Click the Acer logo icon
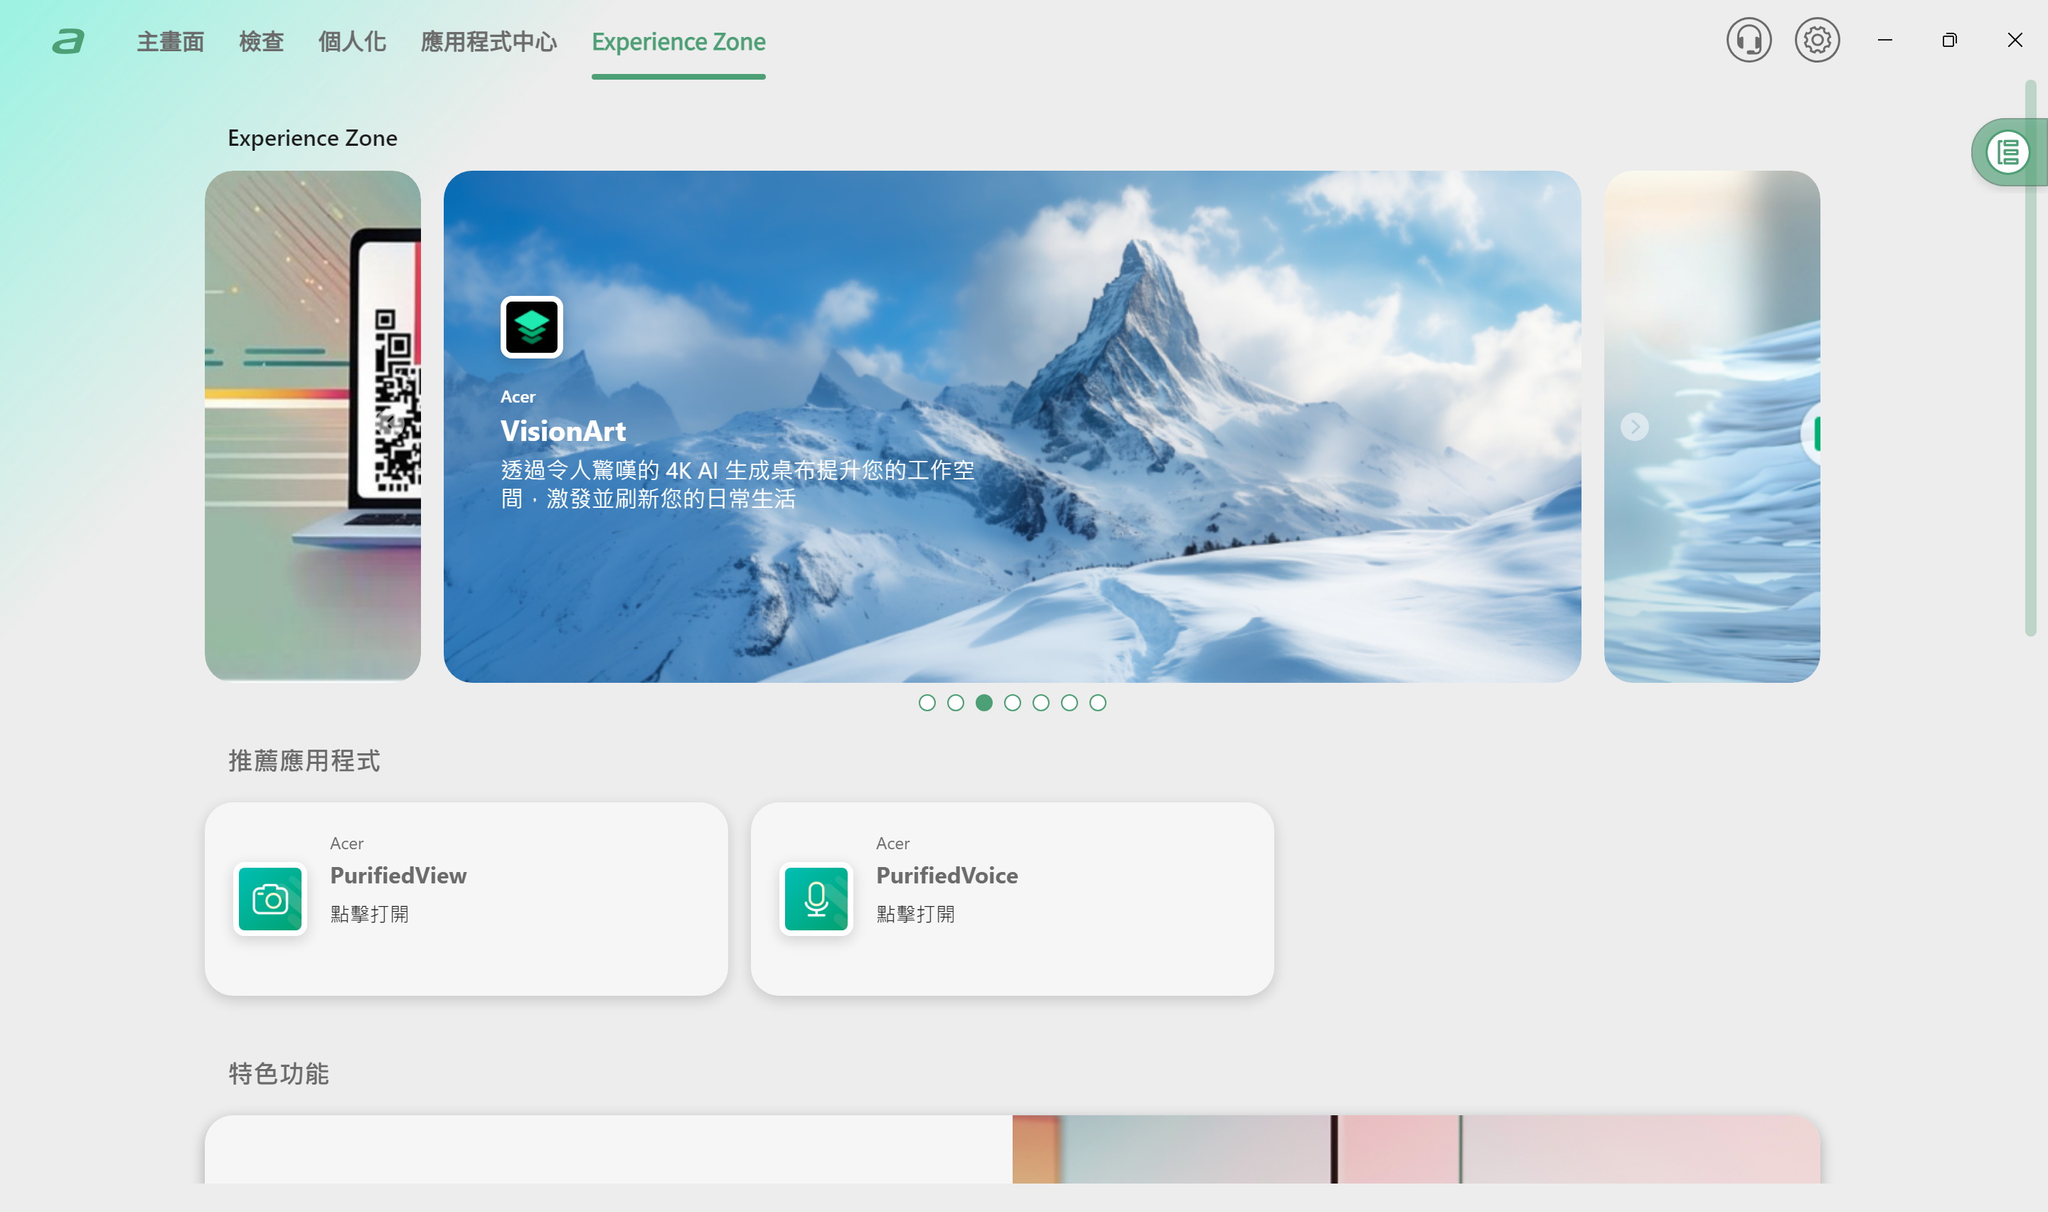This screenshot has height=1212, width=2048. click(x=68, y=41)
